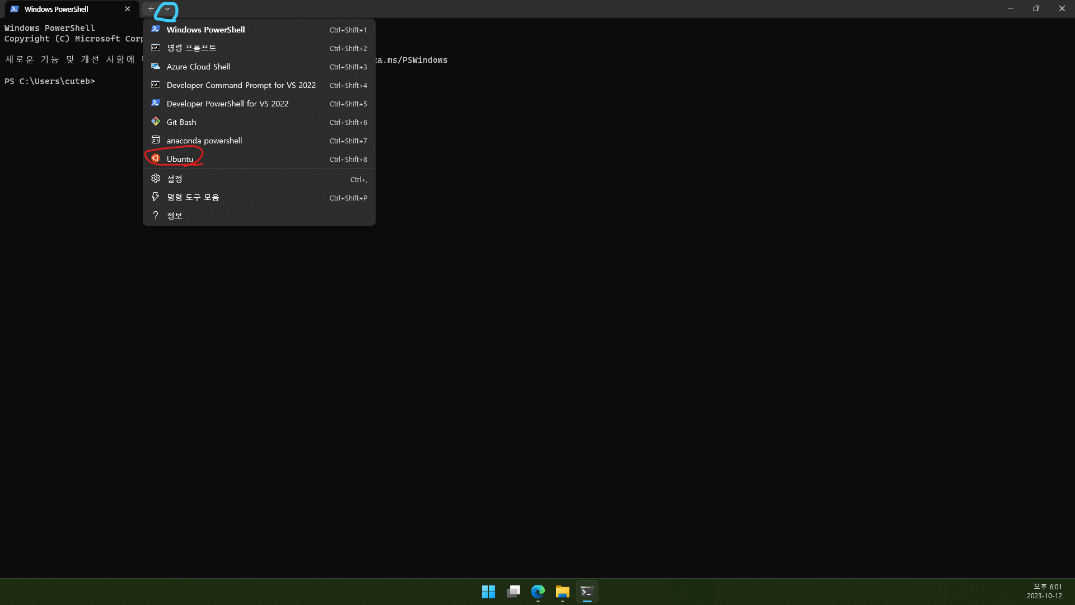Choose 명령 프롬프트 from the profile menu
This screenshot has height=605, width=1075.
click(259, 48)
